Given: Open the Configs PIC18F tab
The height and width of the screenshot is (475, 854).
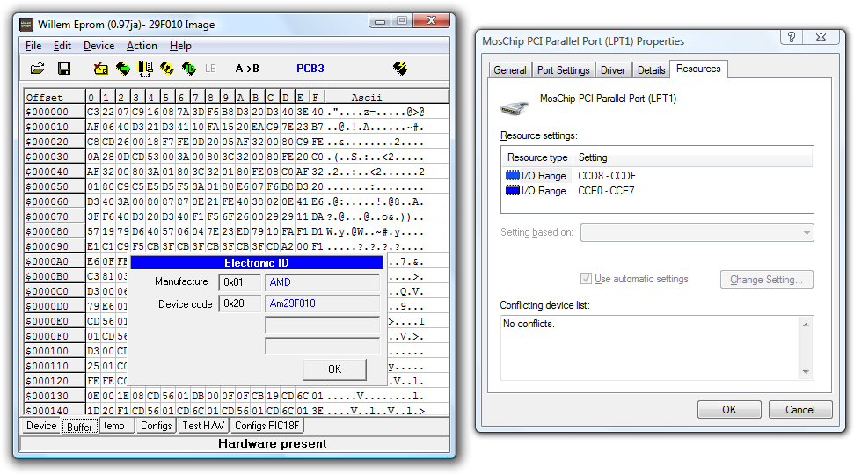Looking at the screenshot, I should [x=266, y=426].
